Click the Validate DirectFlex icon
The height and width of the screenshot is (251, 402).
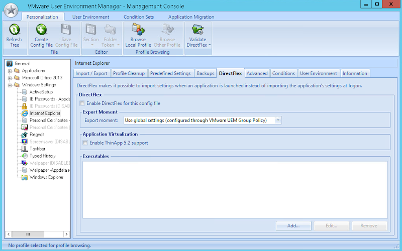tap(197, 30)
